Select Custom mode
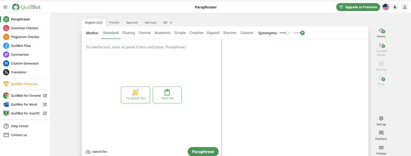 (247, 33)
